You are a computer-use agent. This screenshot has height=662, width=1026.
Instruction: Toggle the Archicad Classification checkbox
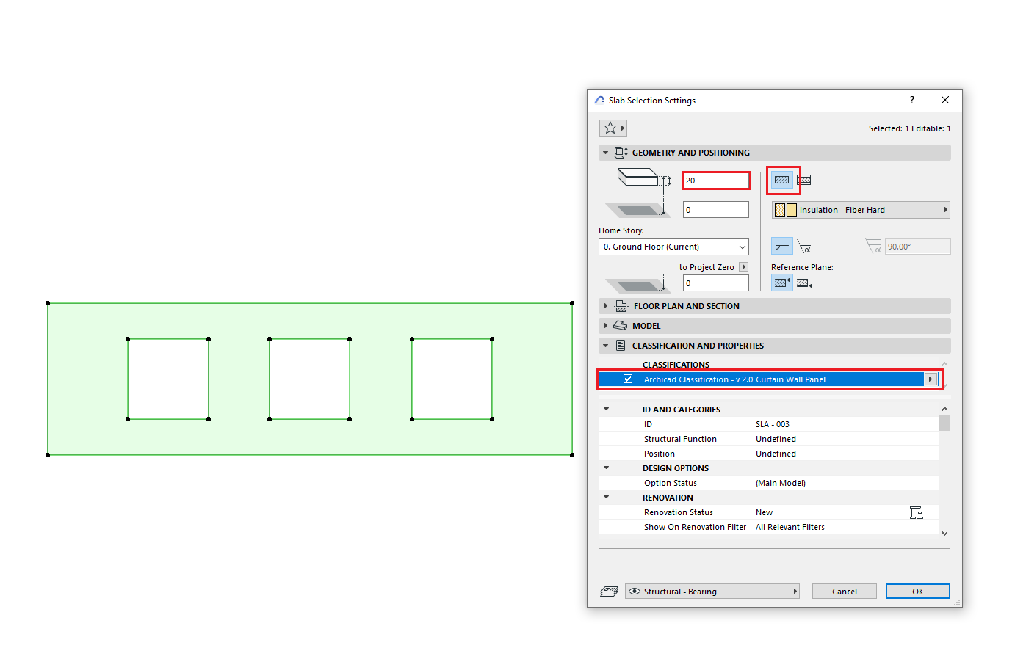(628, 379)
